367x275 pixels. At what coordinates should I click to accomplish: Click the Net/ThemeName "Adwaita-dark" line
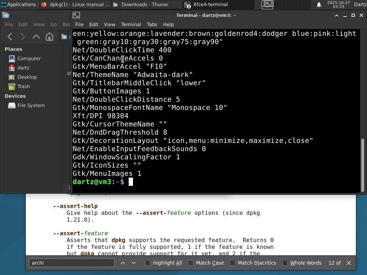(x=133, y=75)
